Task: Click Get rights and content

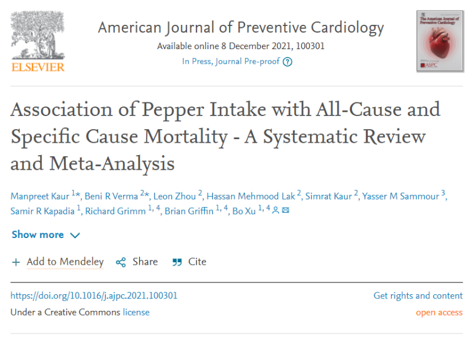Action: pos(418,295)
